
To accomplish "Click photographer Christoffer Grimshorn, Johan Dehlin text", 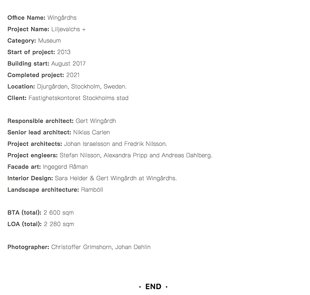I will coord(101,247).
